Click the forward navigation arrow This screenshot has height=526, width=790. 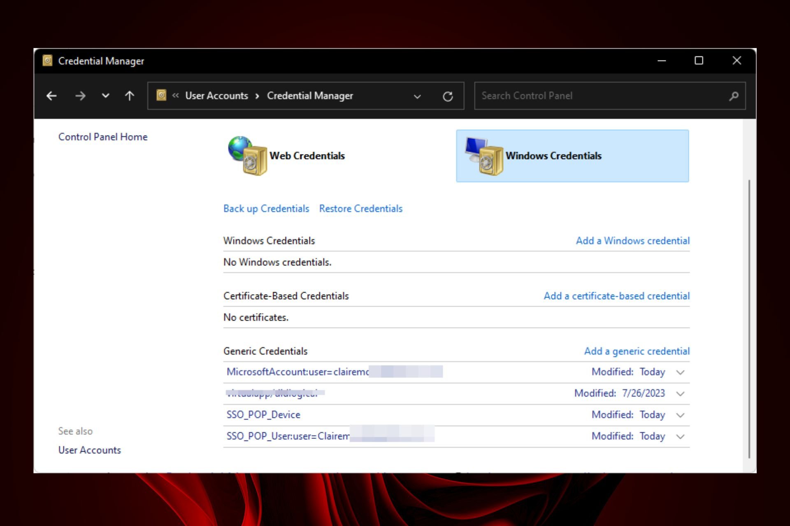click(80, 96)
